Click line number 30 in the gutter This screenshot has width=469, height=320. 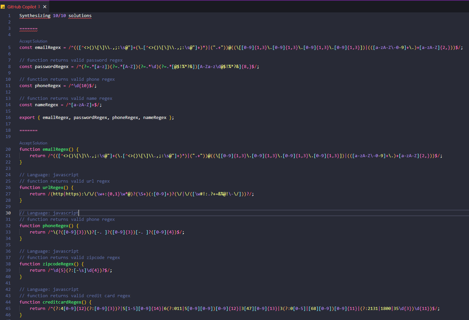coord(8,213)
